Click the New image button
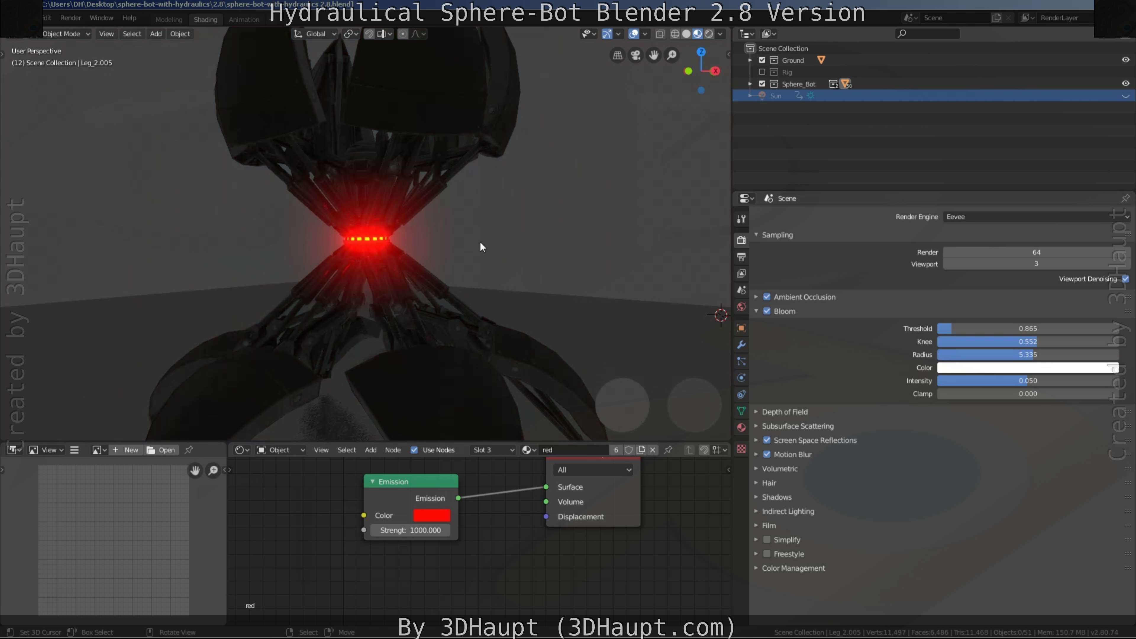This screenshot has width=1136, height=639. 126,450
